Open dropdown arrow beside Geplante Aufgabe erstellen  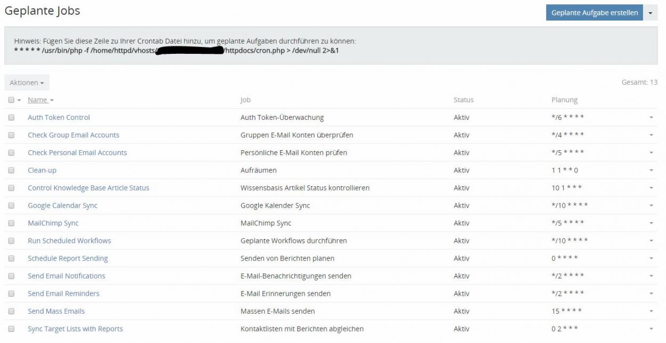651,13
